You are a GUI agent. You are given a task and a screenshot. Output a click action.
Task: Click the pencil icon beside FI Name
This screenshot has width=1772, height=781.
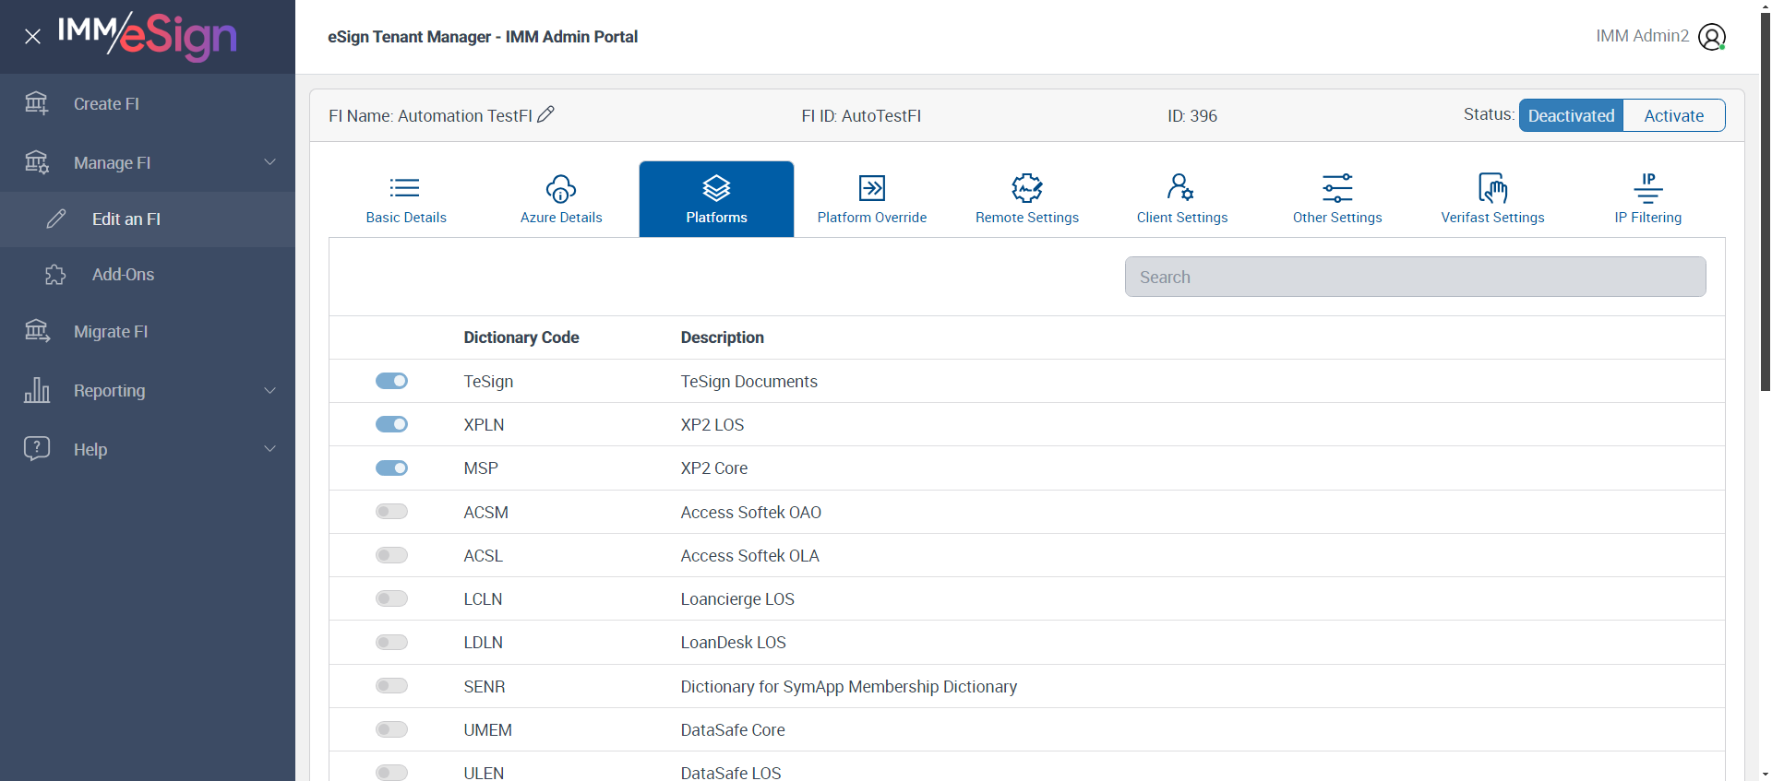pos(545,114)
